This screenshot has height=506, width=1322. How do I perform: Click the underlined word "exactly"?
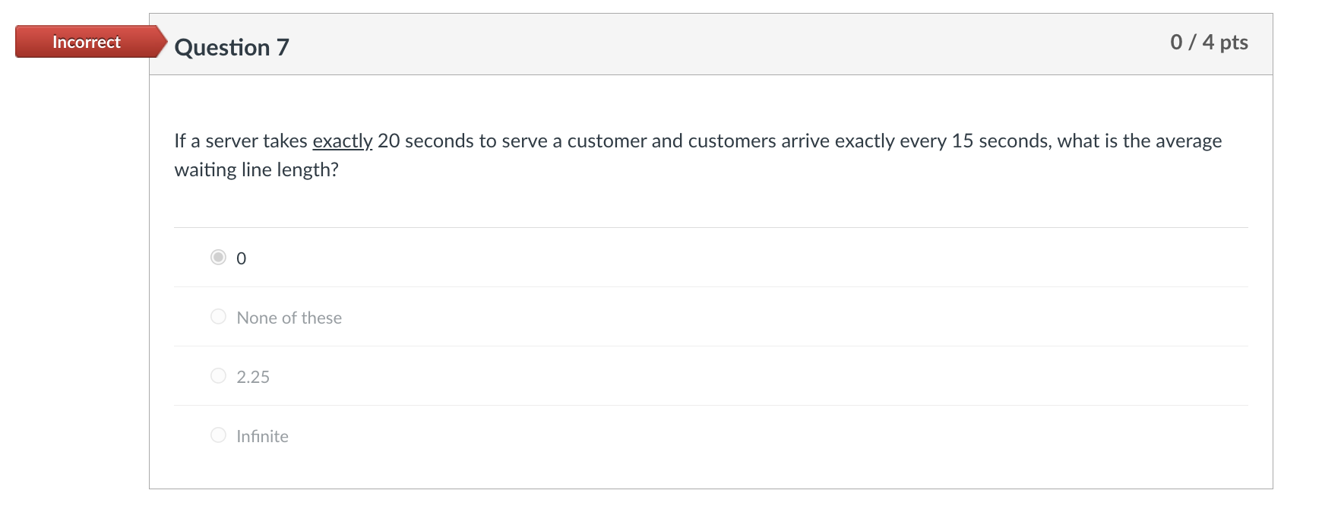tap(341, 140)
